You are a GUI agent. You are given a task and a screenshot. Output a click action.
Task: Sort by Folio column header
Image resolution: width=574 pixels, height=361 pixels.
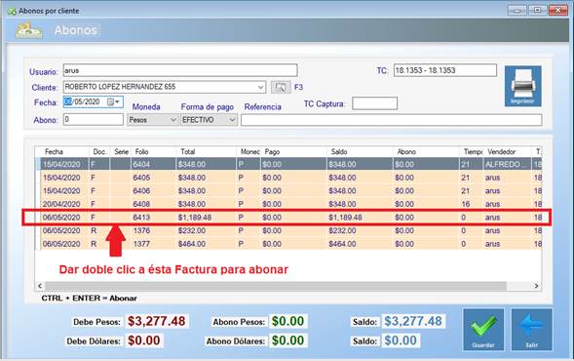(141, 152)
